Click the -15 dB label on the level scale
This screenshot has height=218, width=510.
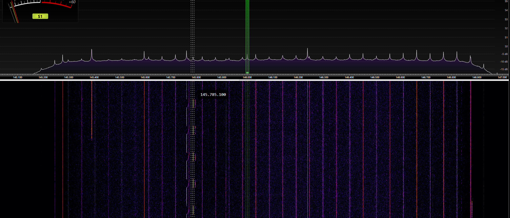point(504,69)
